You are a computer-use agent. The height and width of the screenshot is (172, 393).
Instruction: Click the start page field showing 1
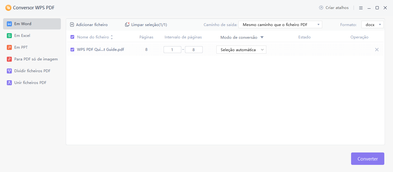pos(172,50)
